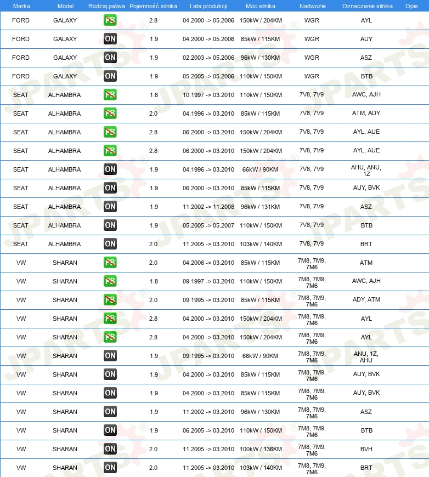Click engine codes 'AHU, ANU, 1Z'

point(366,171)
